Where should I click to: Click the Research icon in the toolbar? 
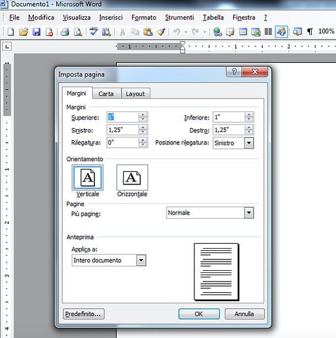pos(106,32)
